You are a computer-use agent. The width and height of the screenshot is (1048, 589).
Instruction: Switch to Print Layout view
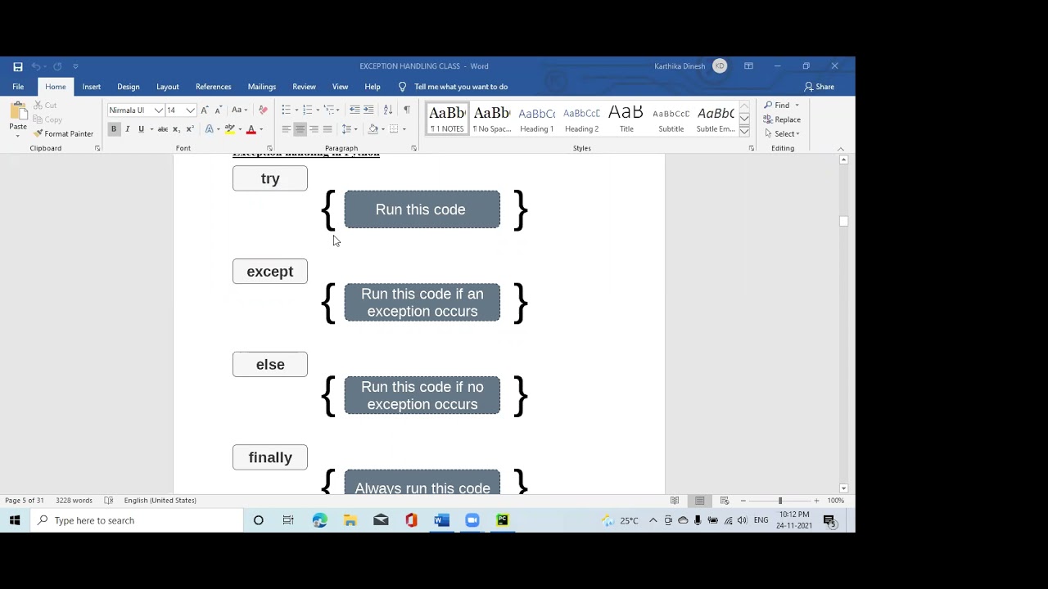[699, 501]
